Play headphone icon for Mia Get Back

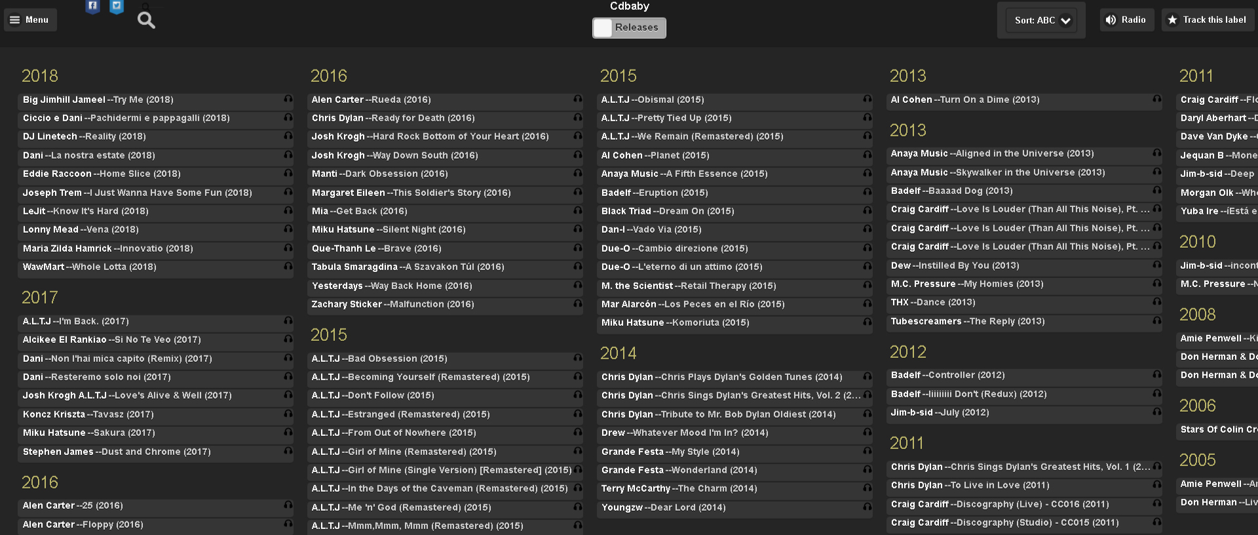pyautogui.click(x=578, y=210)
